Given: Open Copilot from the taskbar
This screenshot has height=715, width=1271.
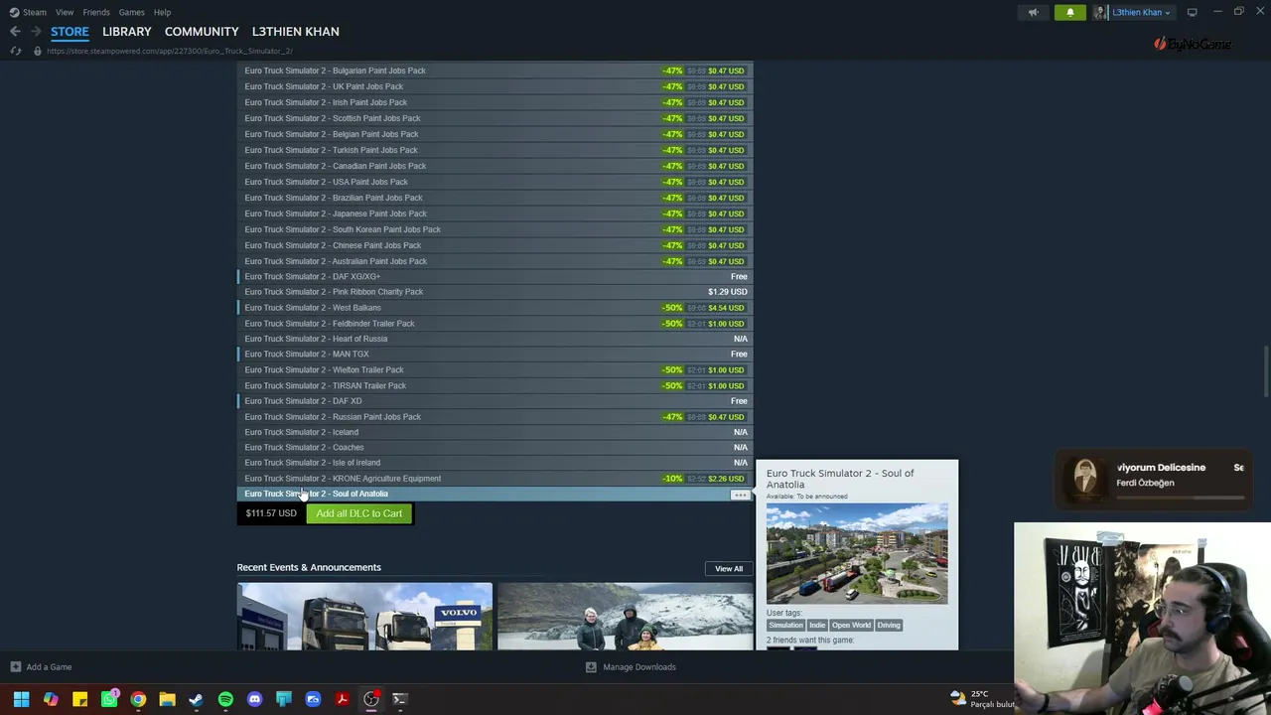Looking at the screenshot, I should [51, 699].
